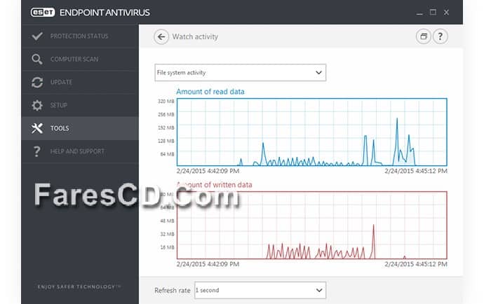Minimize the ESET window
The height and width of the screenshot is (304, 484).
coord(419,13)
